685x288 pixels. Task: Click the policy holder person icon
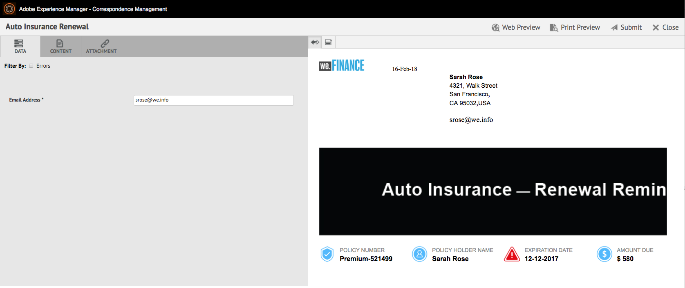[x=419, y=254]
